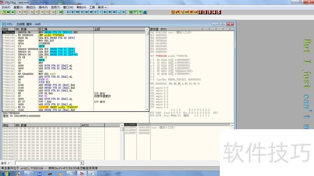Select the SYSENTER instruction row
This screenshot has width=314, height=176.
[x=74, y=43]
